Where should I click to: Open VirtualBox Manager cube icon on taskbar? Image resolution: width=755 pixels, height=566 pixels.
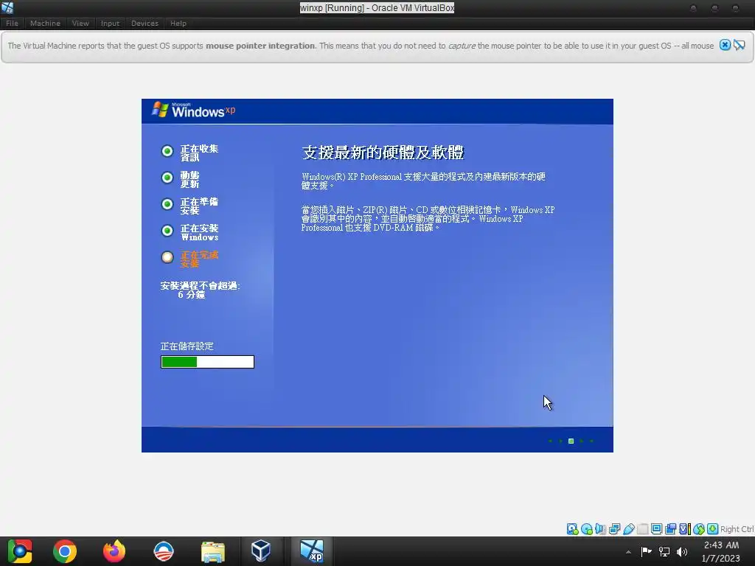(261, 551)
